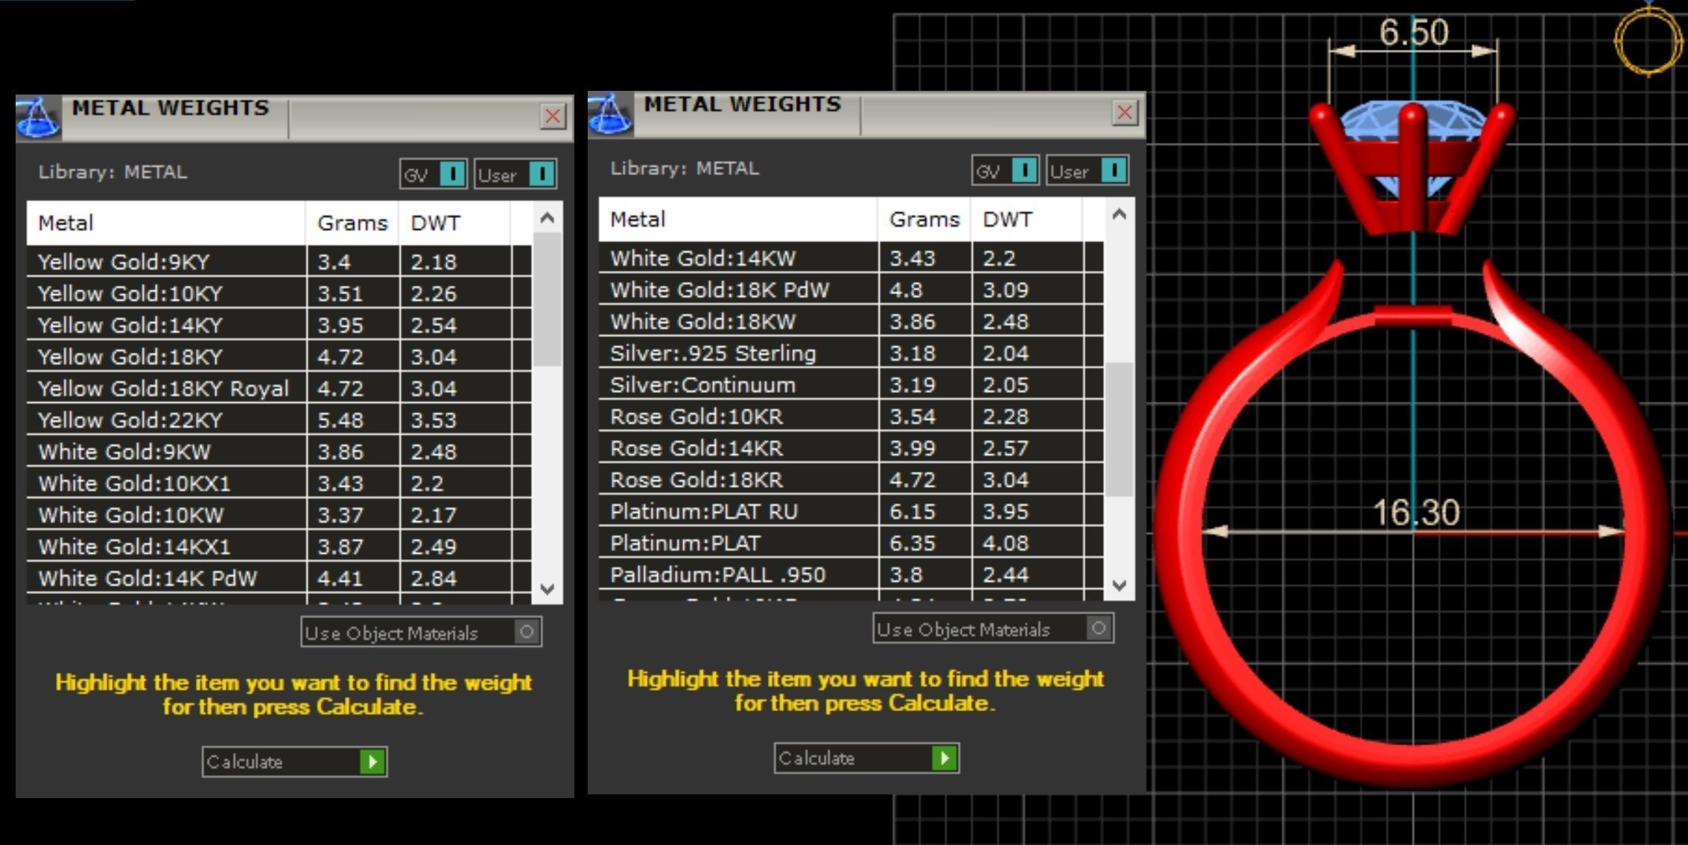
Task: Click the green play icon on right Calculate button
Action: pos(944,758)
